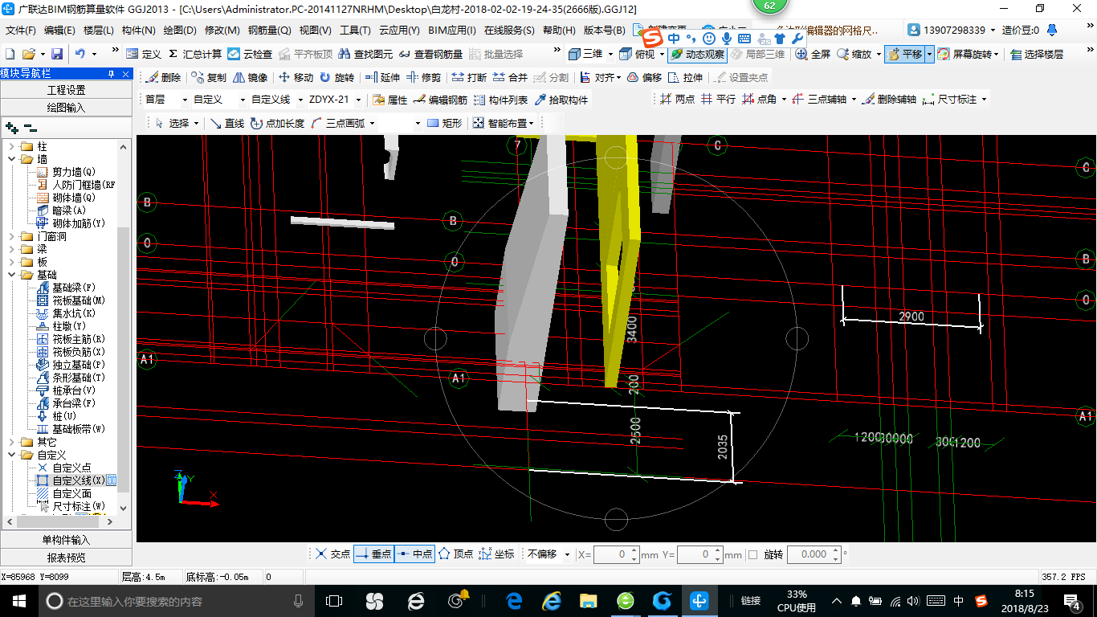
Task: Run 汇总计算 summary calculation
Action: pos(195,54)
